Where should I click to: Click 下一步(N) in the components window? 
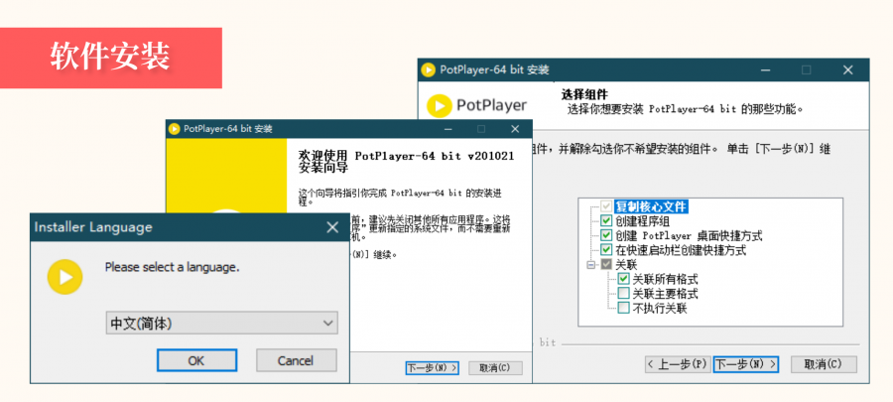coord(746,364)
